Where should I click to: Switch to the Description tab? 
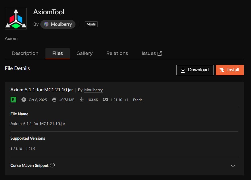tap(25, 54)
